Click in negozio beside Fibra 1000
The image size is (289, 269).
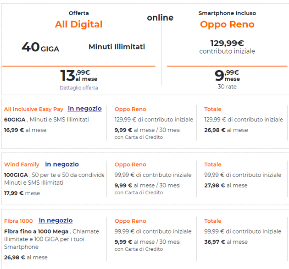tap(56, 220)
